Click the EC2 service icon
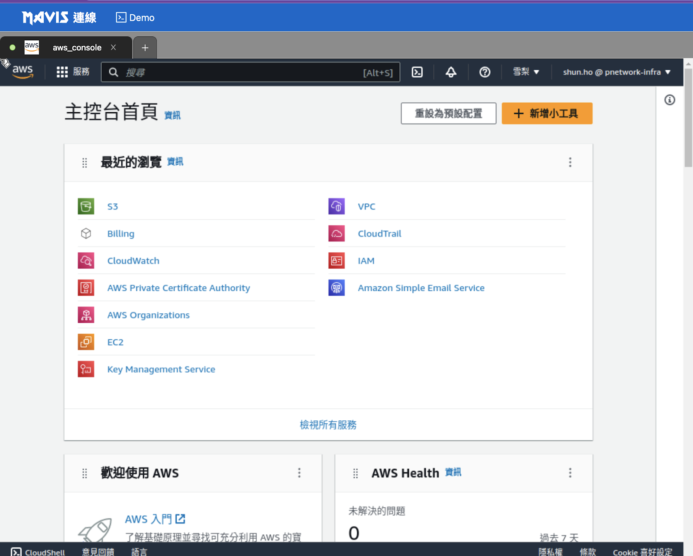Screen dimensions: 693x556 (x=86, y=342)
